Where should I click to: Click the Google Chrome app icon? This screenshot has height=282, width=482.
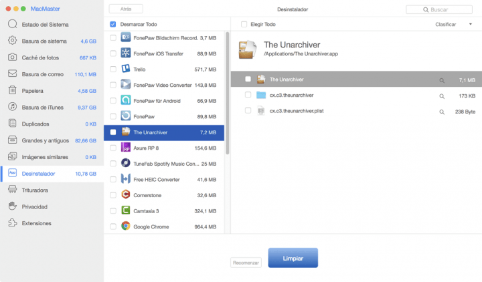tap(125, 226)
